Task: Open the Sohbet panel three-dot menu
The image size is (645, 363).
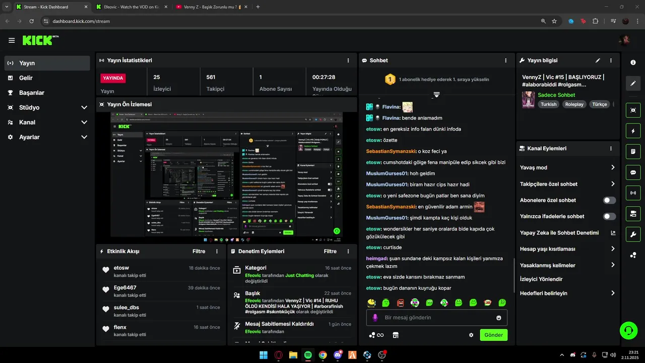Action: (505, 60)
